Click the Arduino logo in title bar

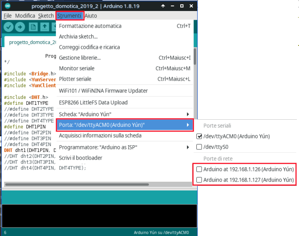[x=7, y=6]
